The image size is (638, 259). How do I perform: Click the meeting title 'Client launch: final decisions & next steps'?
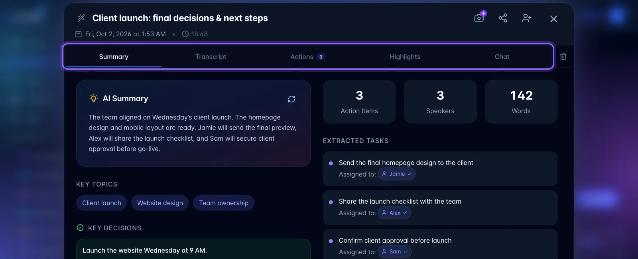coord(180,18)
